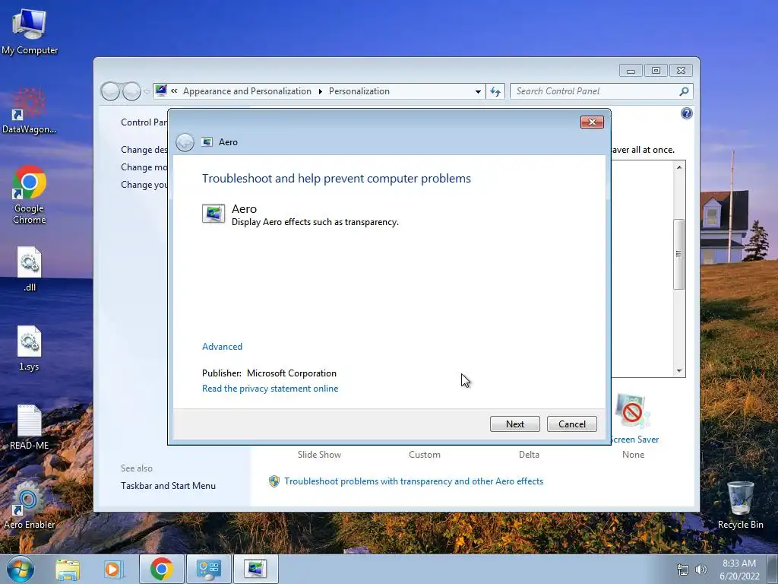Open the Google Chrome desktop shortcut
The image size is (778, 584).
[x=30, y=195]
